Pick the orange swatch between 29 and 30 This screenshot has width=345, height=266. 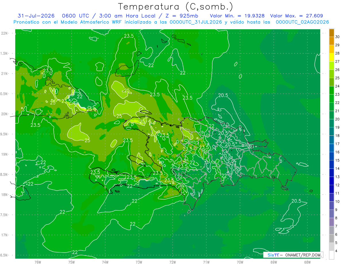[332, 41]
